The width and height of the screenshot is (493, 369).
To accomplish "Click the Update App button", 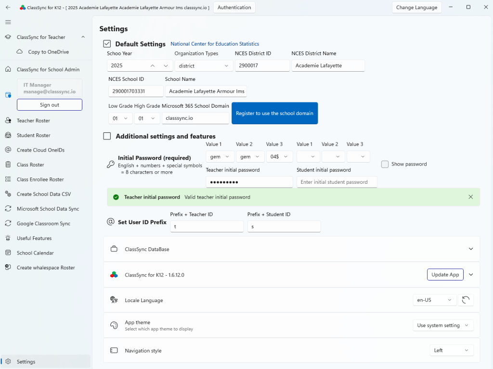I will click(x=445, y=274).
